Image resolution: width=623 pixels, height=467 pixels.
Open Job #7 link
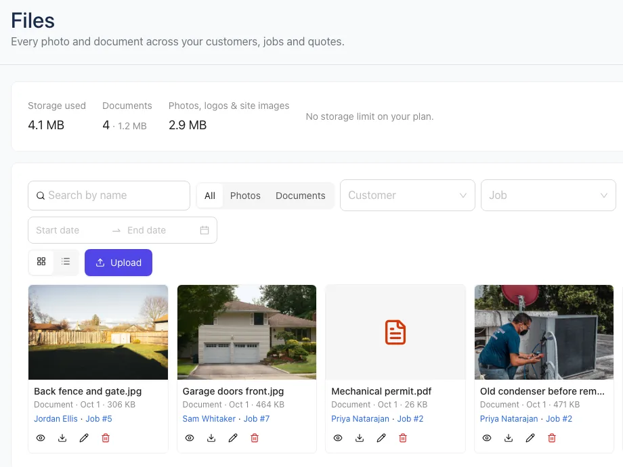click(256, 418)
